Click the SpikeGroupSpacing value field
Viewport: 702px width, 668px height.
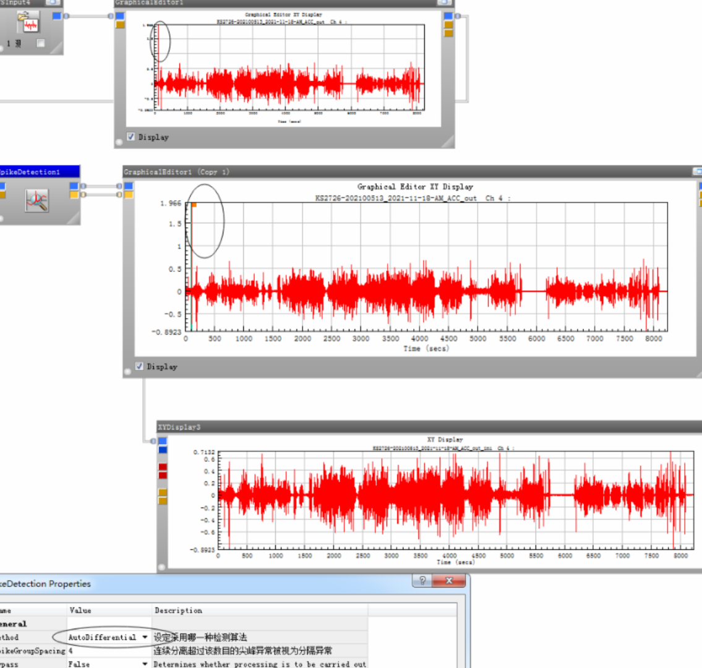pos(108,651)
